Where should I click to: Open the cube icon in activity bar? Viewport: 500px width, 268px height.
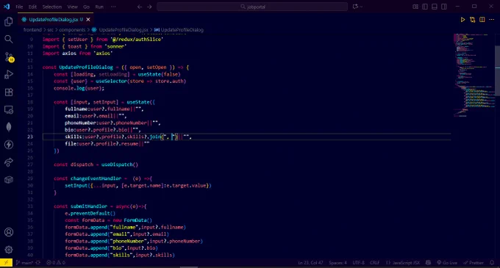[9, 179]
